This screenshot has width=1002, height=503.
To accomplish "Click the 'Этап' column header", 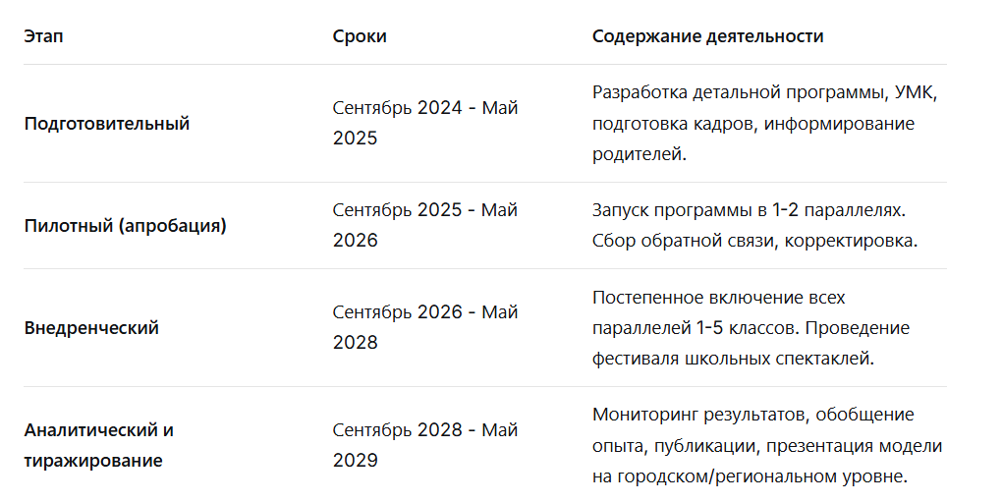I will 43,36.
